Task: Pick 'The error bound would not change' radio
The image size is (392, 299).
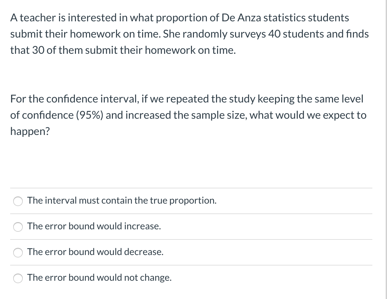Action: tap(18, 278)
